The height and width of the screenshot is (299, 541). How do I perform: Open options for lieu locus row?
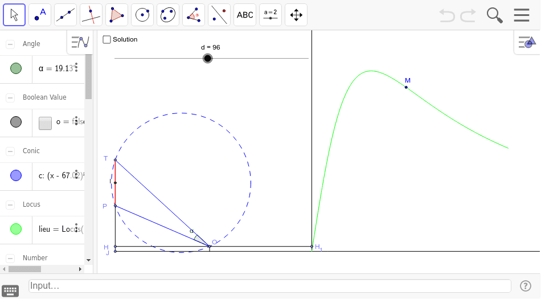[76, 228]
